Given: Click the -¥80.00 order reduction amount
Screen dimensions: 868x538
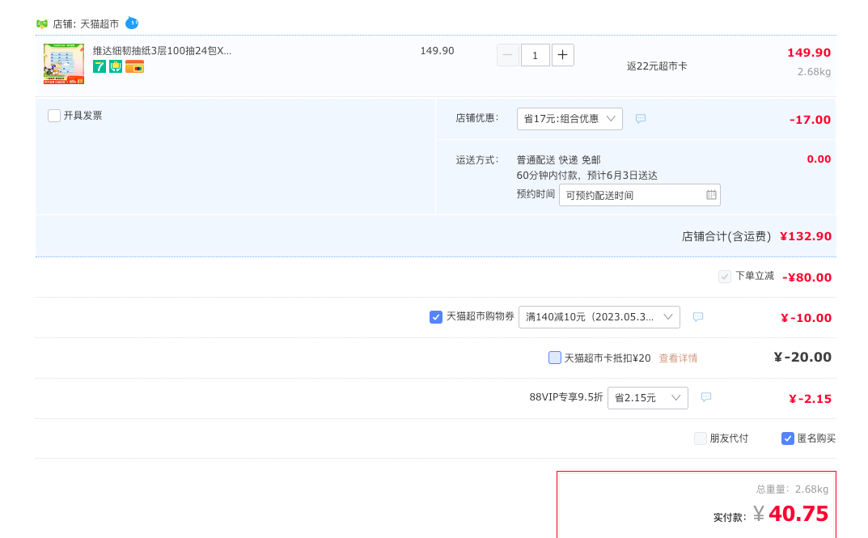Looking at the screenshot, I should (x=807, y=277).
